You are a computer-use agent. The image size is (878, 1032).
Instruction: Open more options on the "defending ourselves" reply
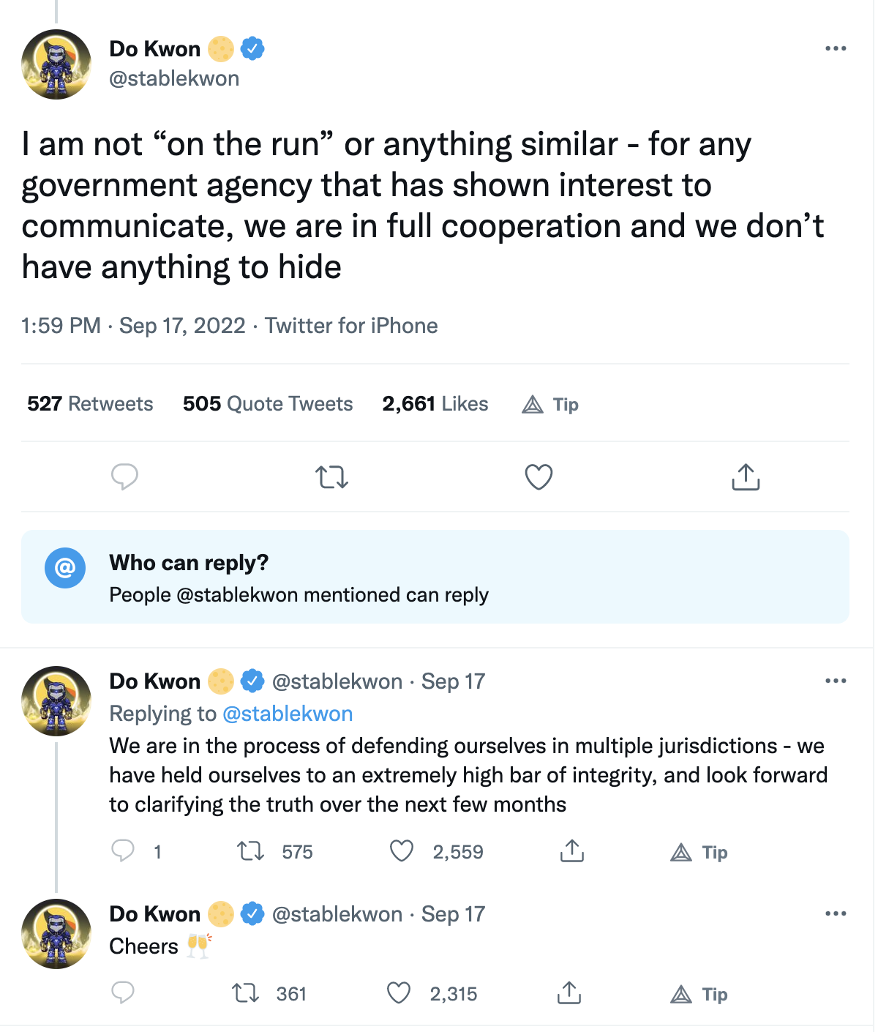coord(836,681)
